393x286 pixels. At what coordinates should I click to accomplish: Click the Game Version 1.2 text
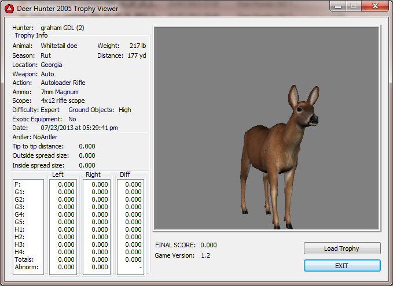click(x=205, y=255)
